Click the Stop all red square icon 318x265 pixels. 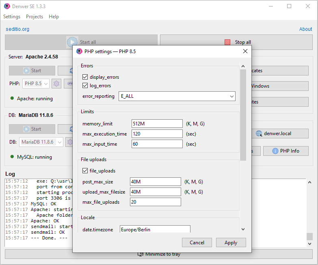pyautogui.click(x=227, y=42)
